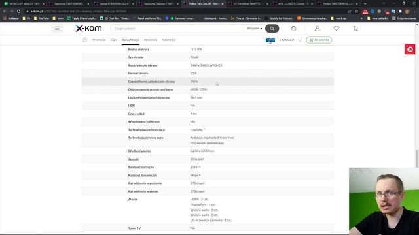Click the DisplayPort - 1 szt. connector entry

tap(203, 204)
